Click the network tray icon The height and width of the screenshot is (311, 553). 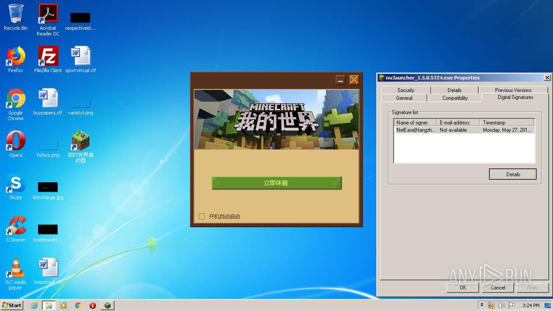pos(491,305)
